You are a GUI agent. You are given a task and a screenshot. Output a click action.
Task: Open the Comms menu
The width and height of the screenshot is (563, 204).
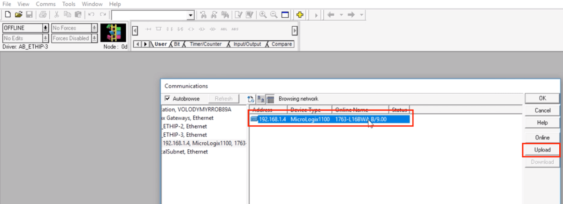click(x=46, y=4)
